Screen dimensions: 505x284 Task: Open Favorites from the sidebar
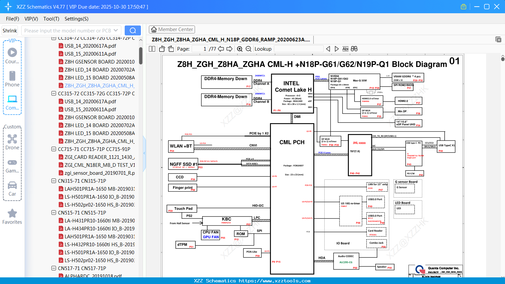(x=12, y=216)
